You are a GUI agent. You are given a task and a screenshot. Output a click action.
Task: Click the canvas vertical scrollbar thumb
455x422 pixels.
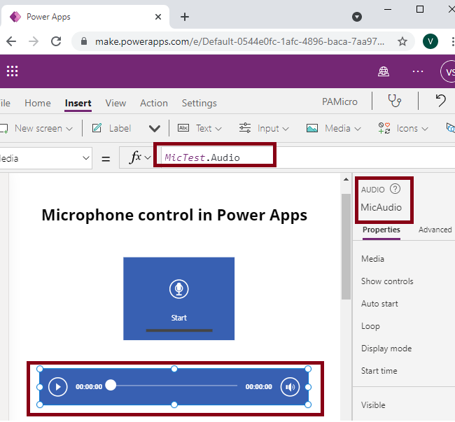click(346, 246)
